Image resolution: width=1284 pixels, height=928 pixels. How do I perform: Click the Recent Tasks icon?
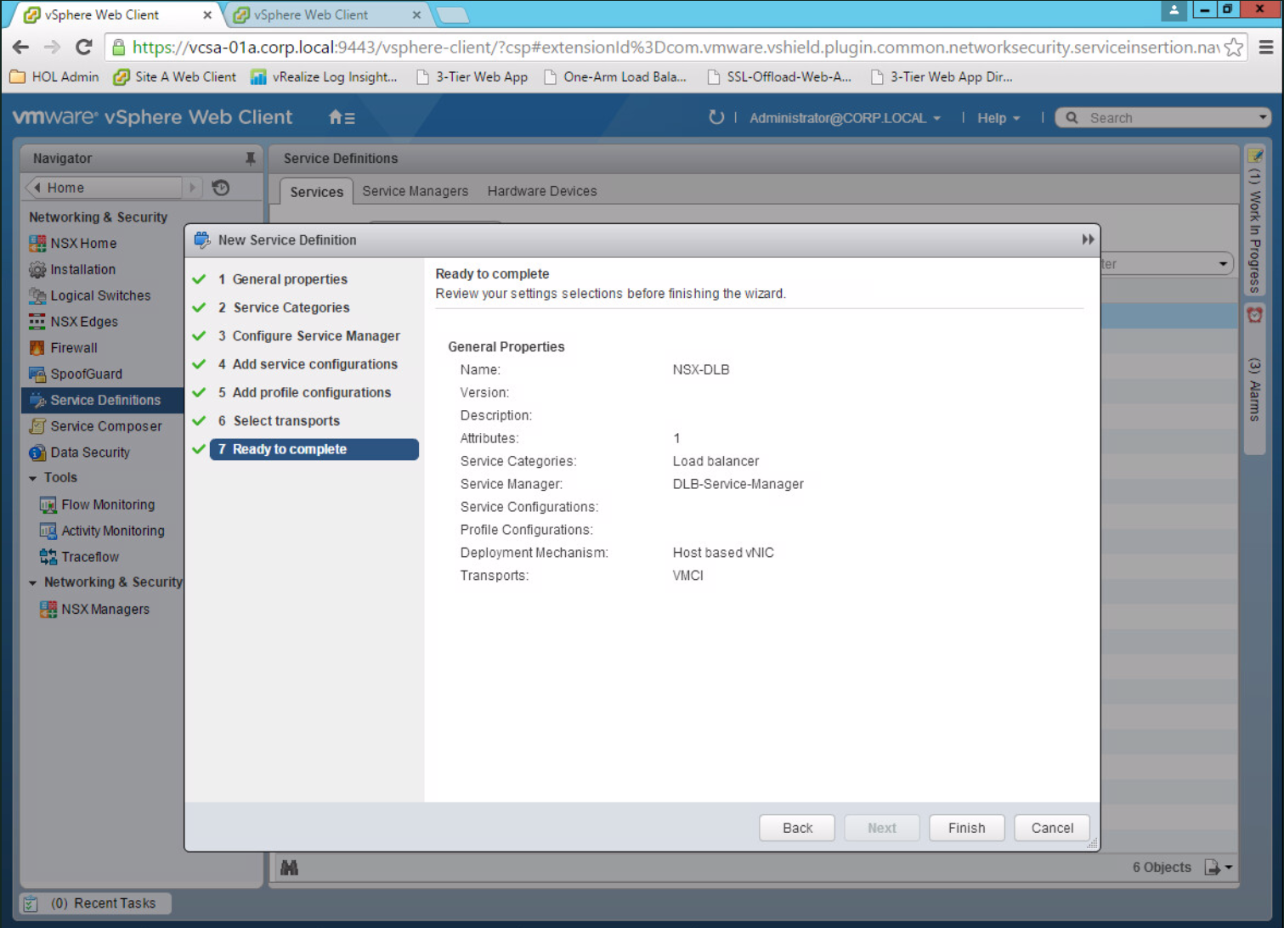coord(31,903)
